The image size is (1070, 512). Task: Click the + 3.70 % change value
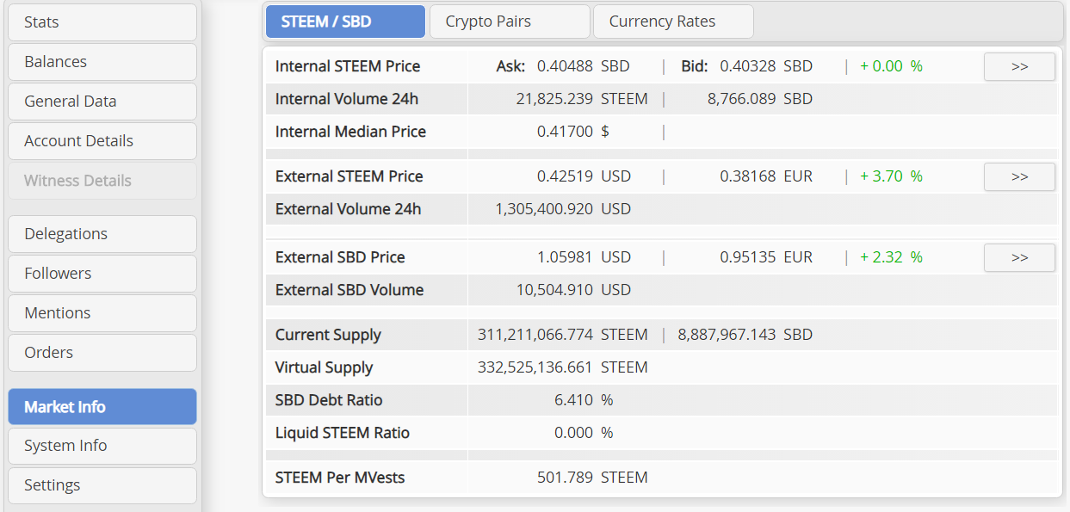point(891,176)
